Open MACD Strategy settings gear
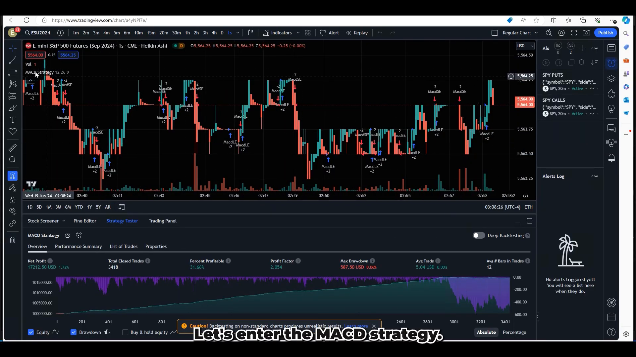The width and height of the screenshot is (636, 357). click(68, 235)
